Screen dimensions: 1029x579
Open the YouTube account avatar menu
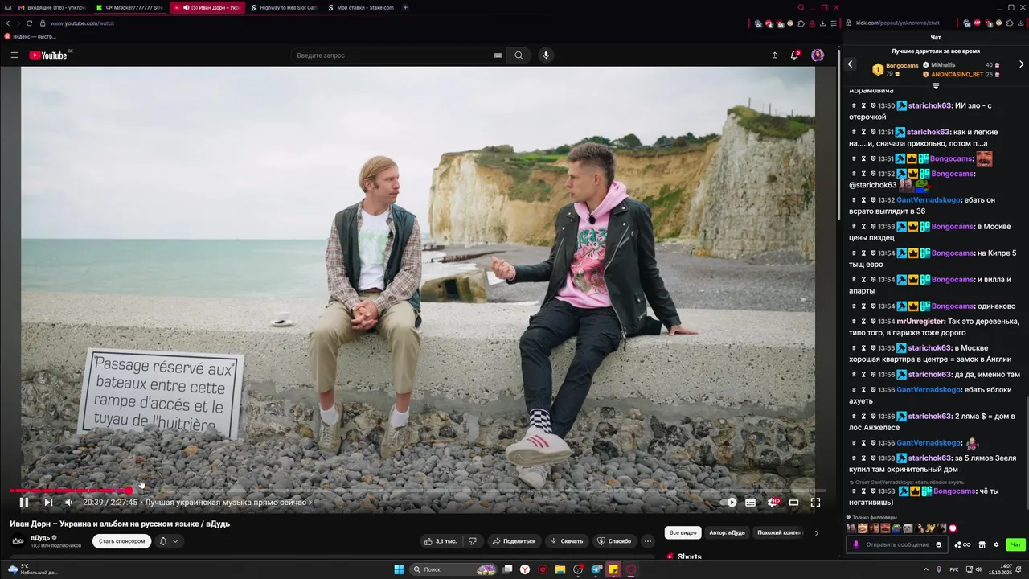pyautogui.click(x=818, y=55)
